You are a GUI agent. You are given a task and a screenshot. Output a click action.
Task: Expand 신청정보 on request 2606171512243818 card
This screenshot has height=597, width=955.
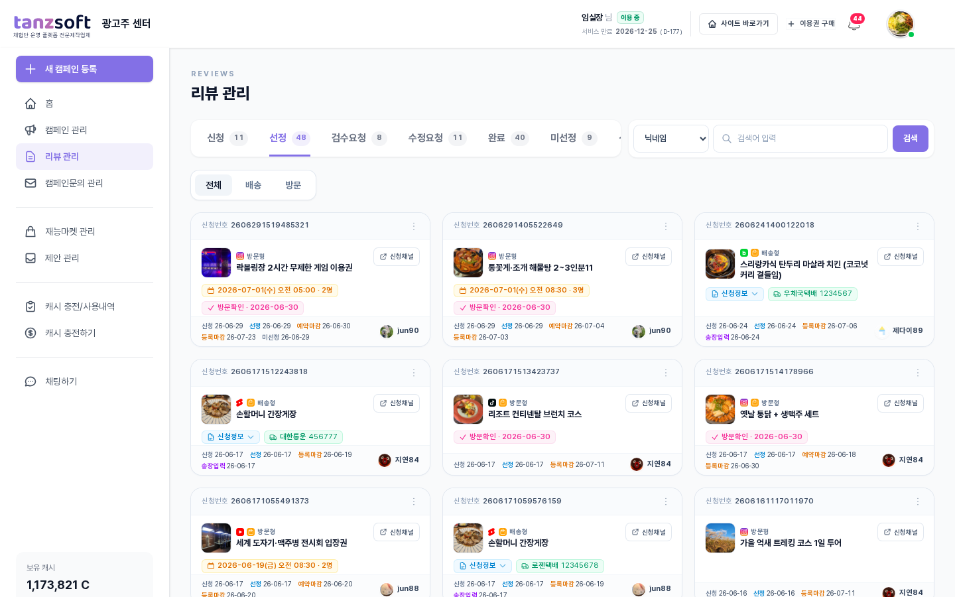(231, 437)
